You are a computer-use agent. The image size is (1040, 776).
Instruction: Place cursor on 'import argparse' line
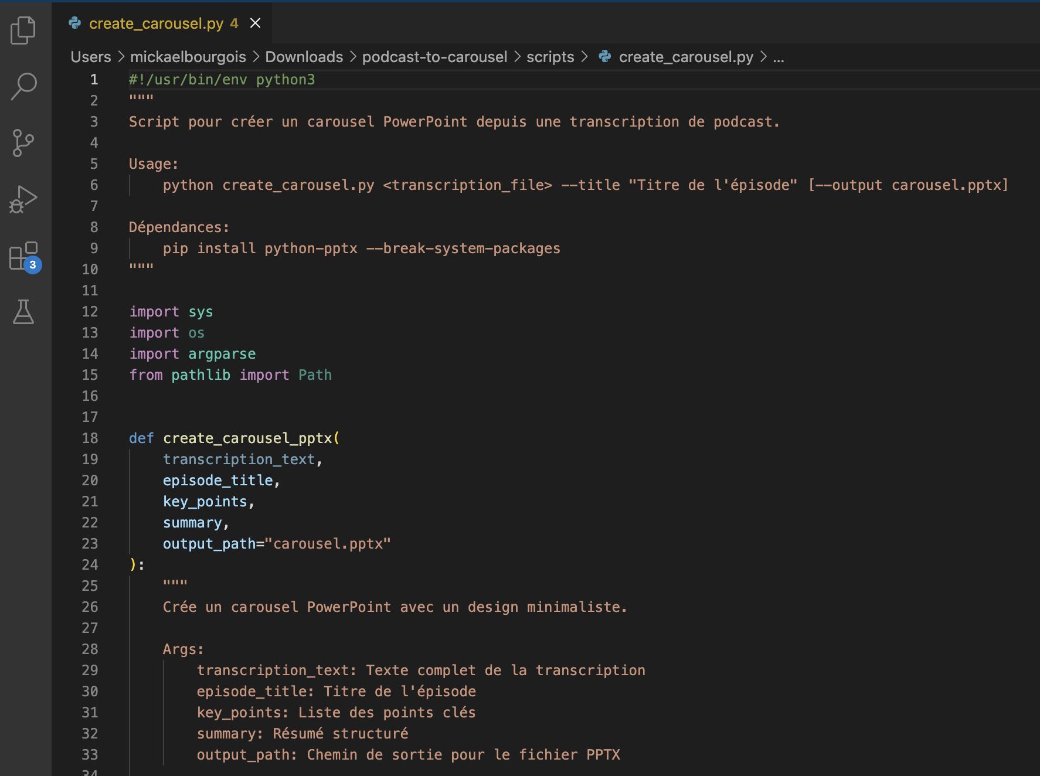coord(192,354)
